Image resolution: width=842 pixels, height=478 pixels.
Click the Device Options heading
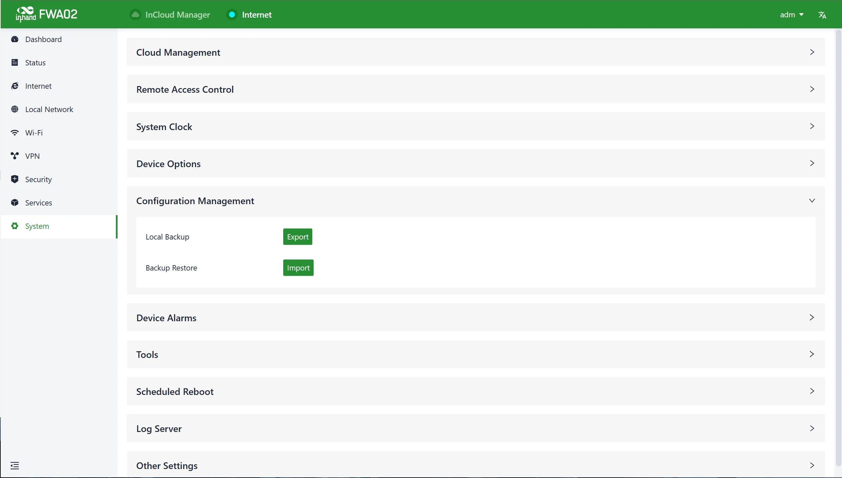point(168,164)
